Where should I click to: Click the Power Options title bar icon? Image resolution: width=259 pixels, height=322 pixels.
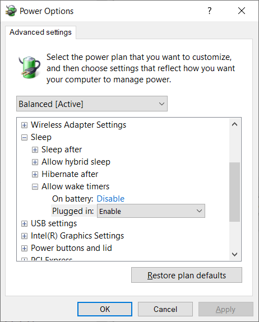[11, 11]
